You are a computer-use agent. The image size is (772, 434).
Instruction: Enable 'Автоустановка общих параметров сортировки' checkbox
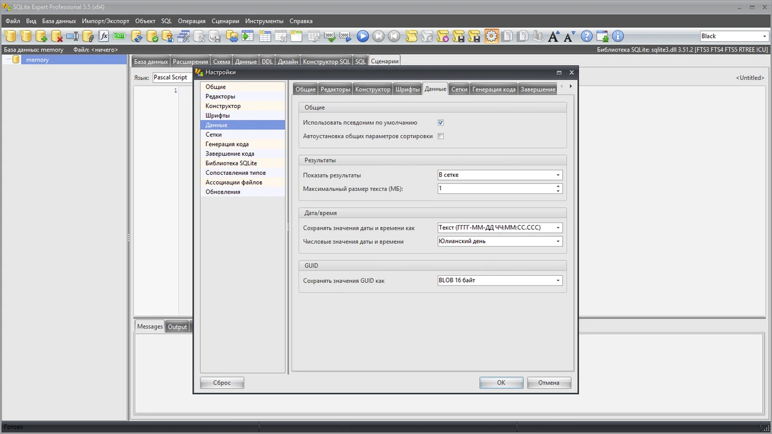441,136
